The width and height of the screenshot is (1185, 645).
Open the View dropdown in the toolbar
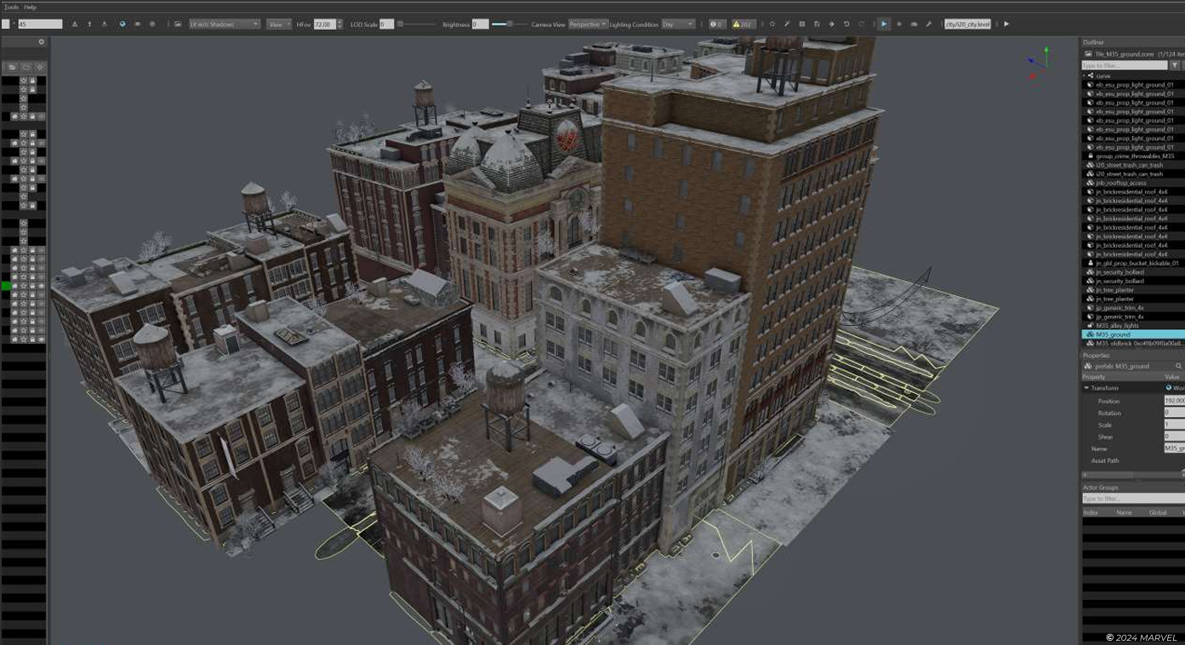pos(278,25)
